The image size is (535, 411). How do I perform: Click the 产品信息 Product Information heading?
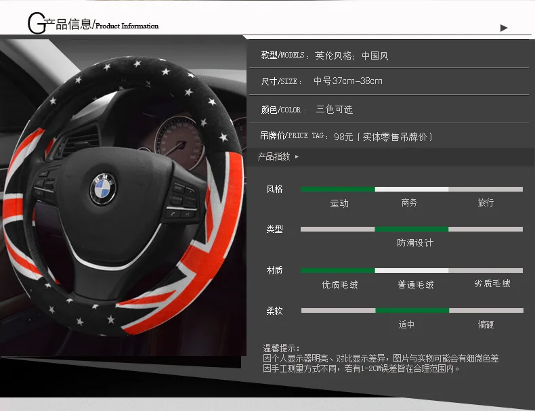coord(102,24)
